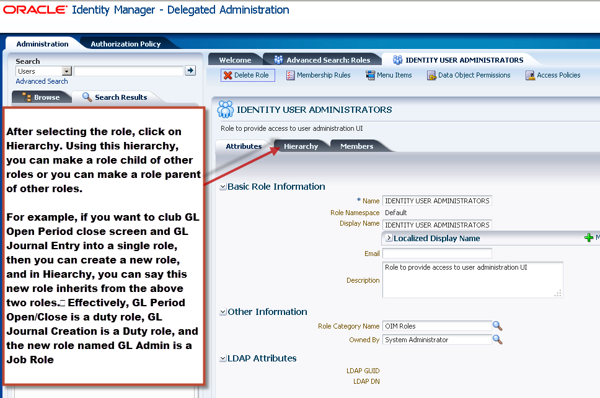The image size is (600, 398).
Task: Collapse the LDAP Attributes section
Action: [223, 358]
